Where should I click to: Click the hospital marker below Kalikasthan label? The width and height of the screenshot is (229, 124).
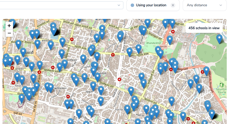(68, 96)
